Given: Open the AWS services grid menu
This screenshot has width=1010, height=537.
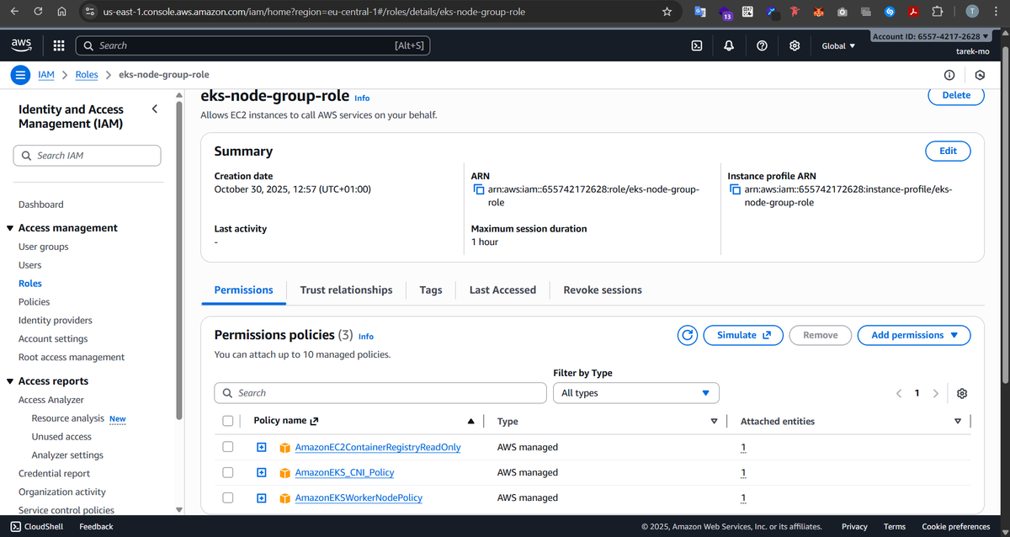Looking at the screenshot, I should point(59,45).
